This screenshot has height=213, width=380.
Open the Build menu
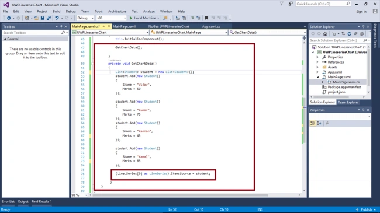click(x=57, y=11)
